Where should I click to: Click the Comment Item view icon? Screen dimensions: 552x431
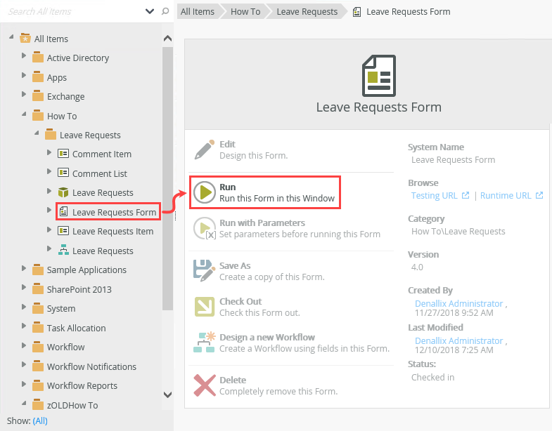[x=63, y=154]
